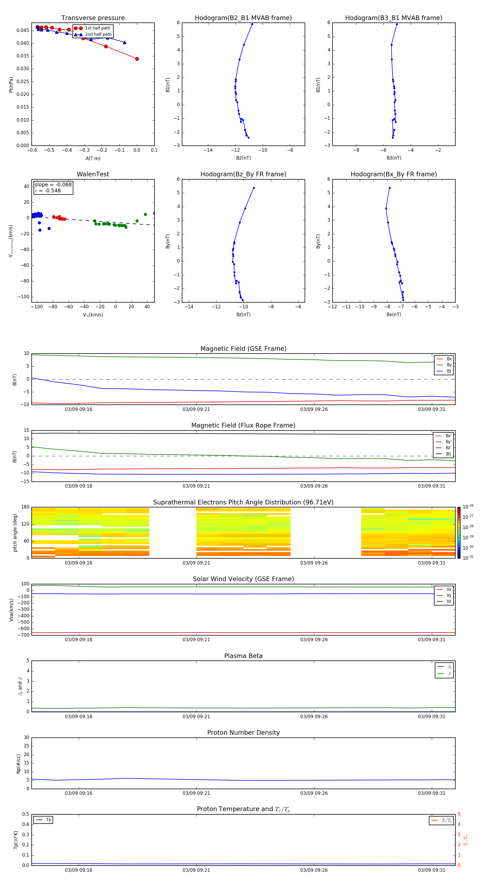
Task: Click the 'Hodogram(Bz_By FR frame)' title
Action: coord(243,174)
